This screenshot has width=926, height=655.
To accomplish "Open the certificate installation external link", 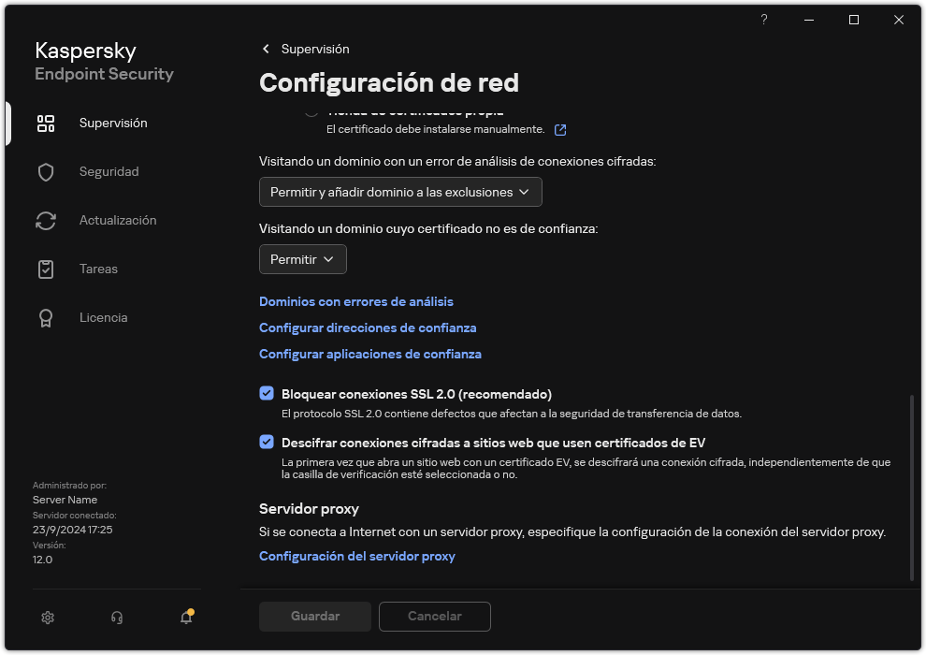I will pyautogui.click(x=559, y=130).
